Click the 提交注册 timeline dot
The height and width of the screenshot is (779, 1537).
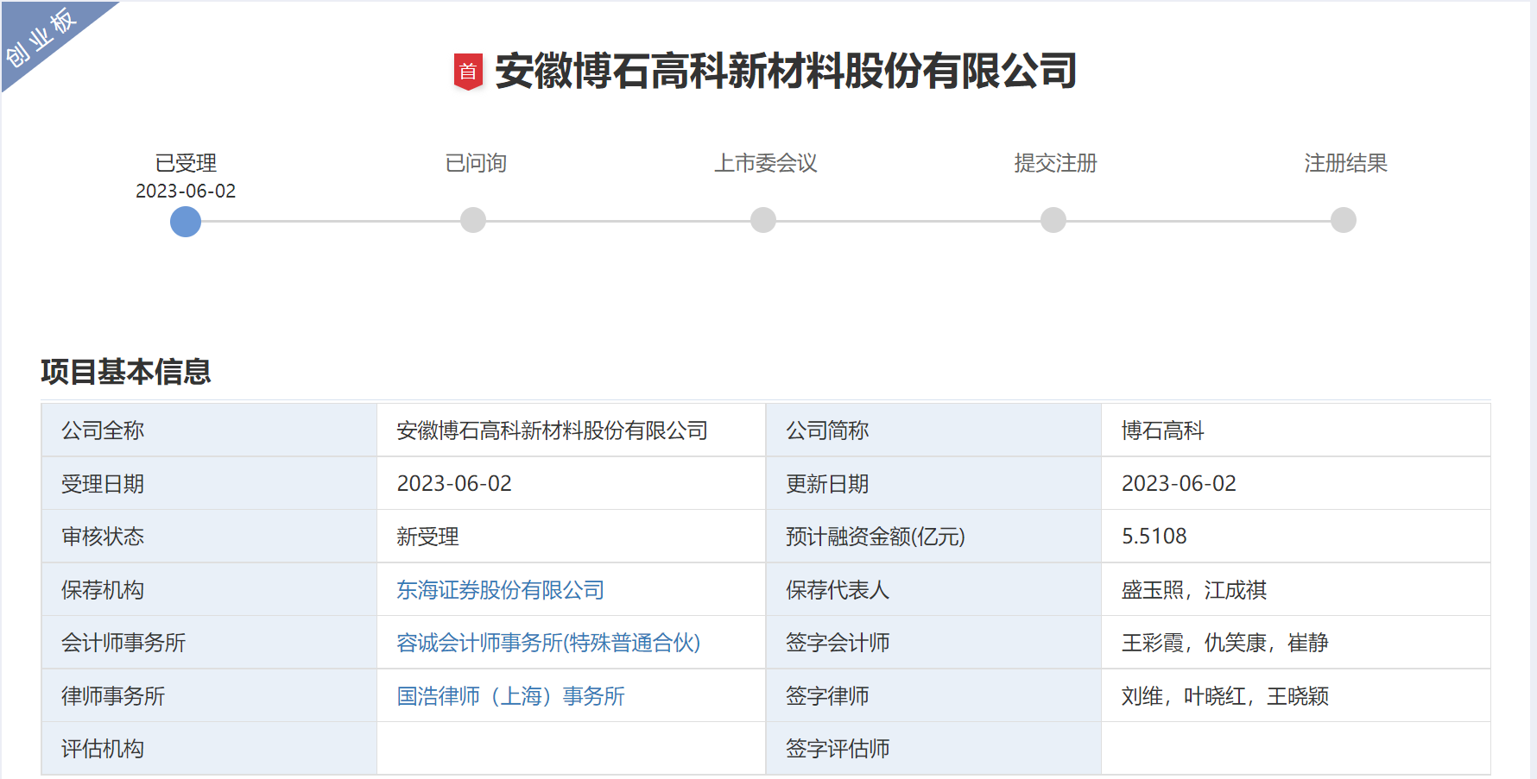pos(1052,222)
